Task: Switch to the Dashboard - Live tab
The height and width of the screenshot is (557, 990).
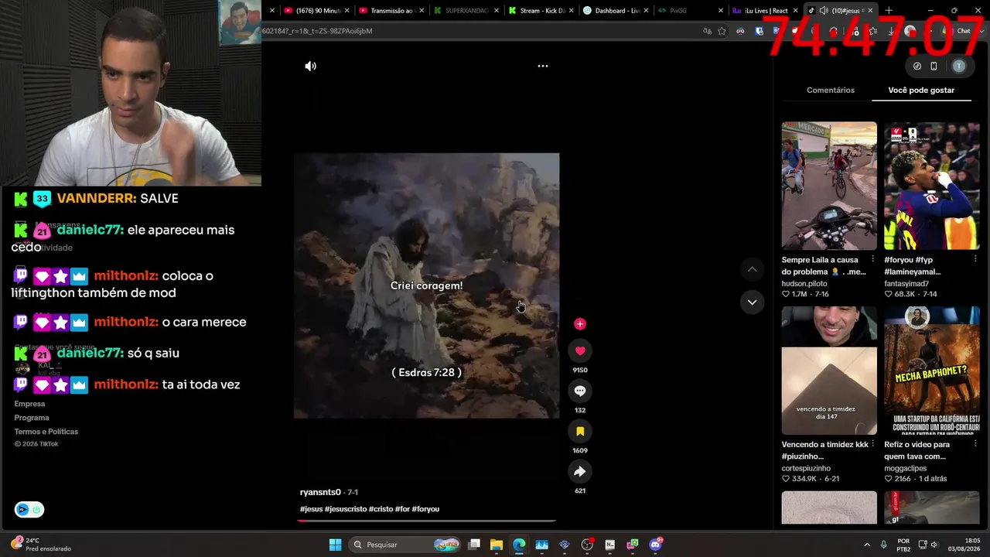Action: click(x=616, y=11)
